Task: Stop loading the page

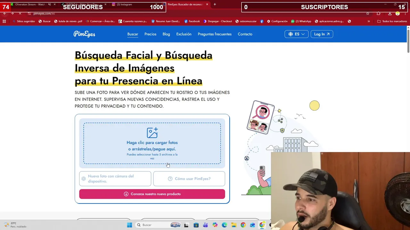Action: [x=20, y=13]
